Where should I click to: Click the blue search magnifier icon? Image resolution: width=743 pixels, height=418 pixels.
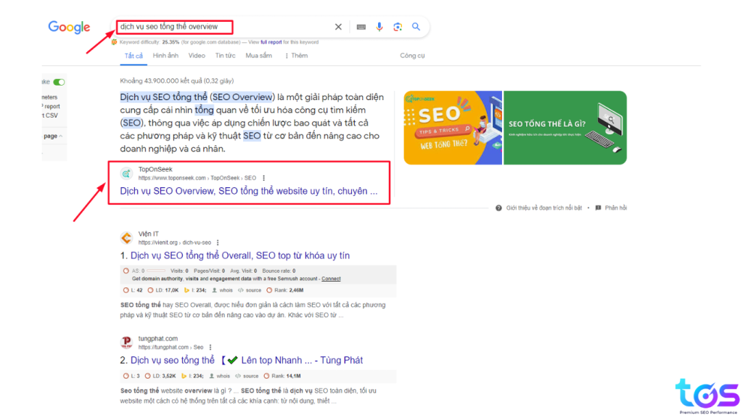tap(416, 26)
